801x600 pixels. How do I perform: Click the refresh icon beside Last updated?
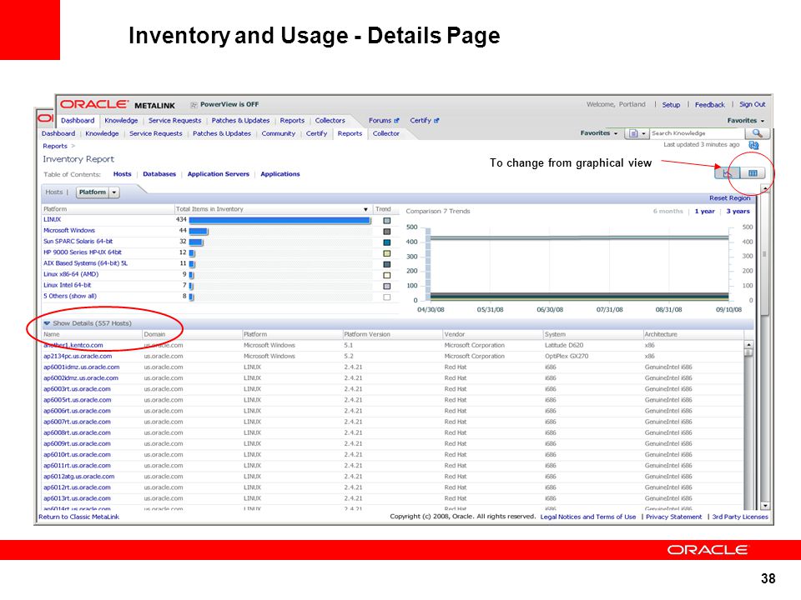coord(753,145)
